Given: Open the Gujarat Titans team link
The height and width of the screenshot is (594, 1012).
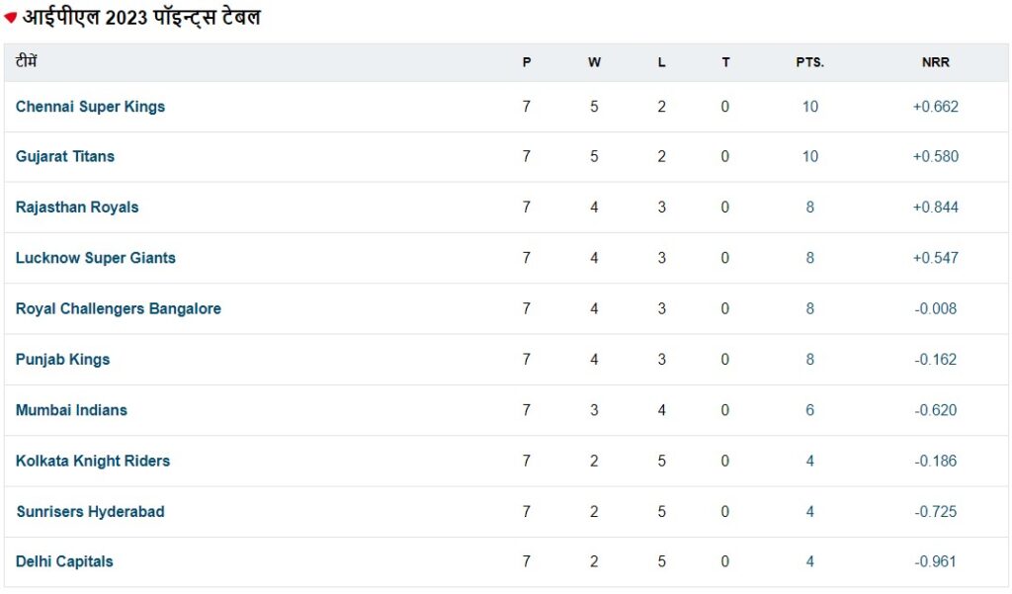Looking at the screenshot, I should pos(65,157).
